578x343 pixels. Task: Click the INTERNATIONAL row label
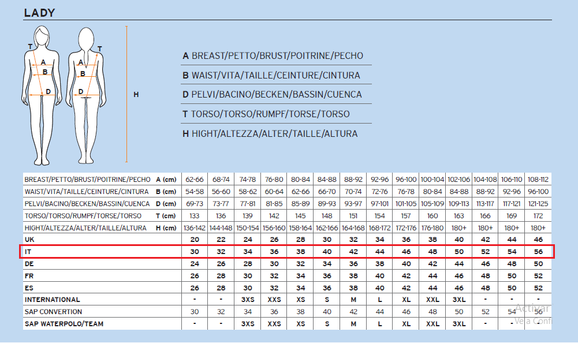click(53, 300)
